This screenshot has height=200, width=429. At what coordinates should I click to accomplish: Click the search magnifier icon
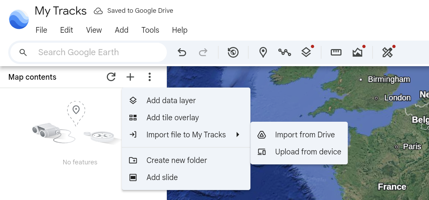click(23, 52)
